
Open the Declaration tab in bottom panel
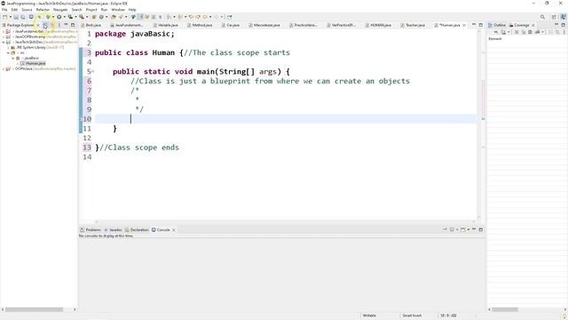pyautogui.click(x=137, y=230)
